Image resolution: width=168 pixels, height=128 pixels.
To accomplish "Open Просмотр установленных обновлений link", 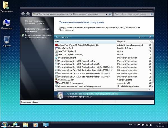I will click(x=37, y=30).
